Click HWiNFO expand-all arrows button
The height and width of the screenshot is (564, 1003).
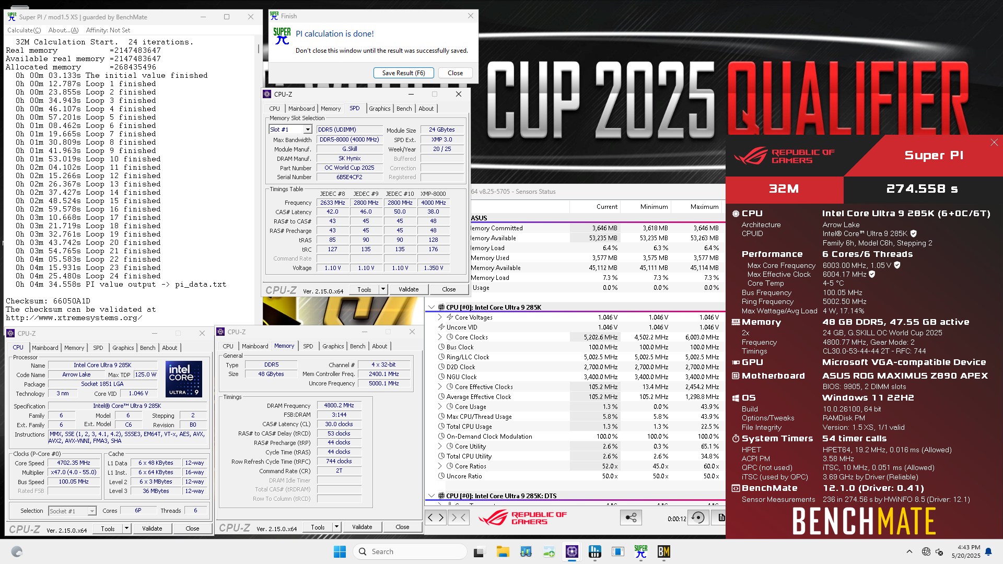click(x=436, y=518)
